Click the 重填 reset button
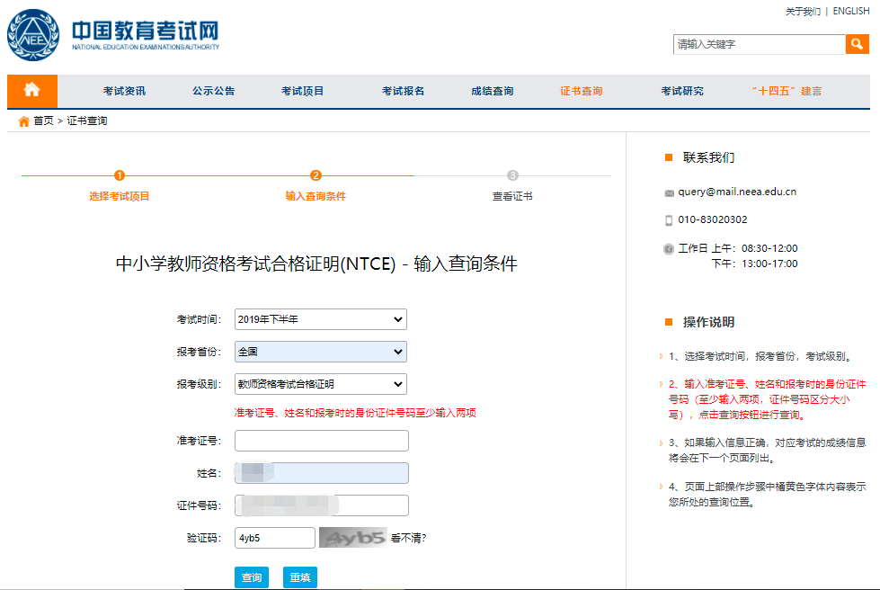The height and width of the screenshot is (590, 880). (299, 577)
